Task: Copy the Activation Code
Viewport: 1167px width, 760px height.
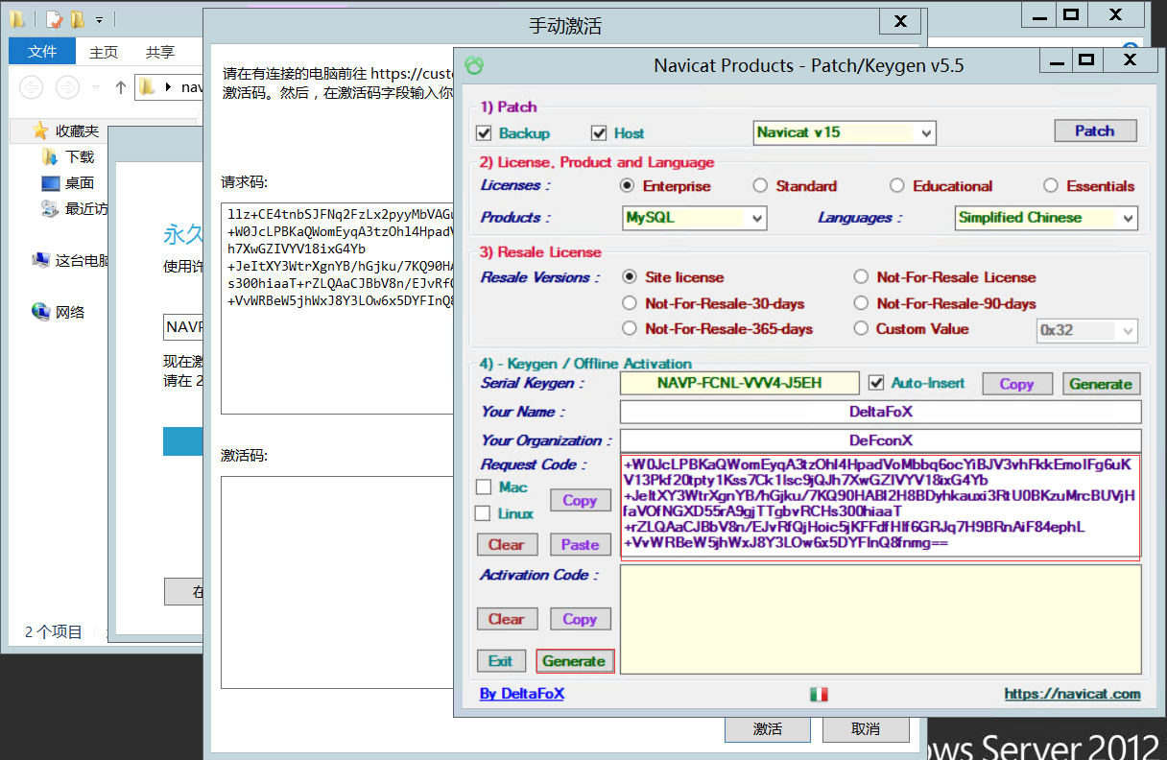Action: tap(580, 619)
